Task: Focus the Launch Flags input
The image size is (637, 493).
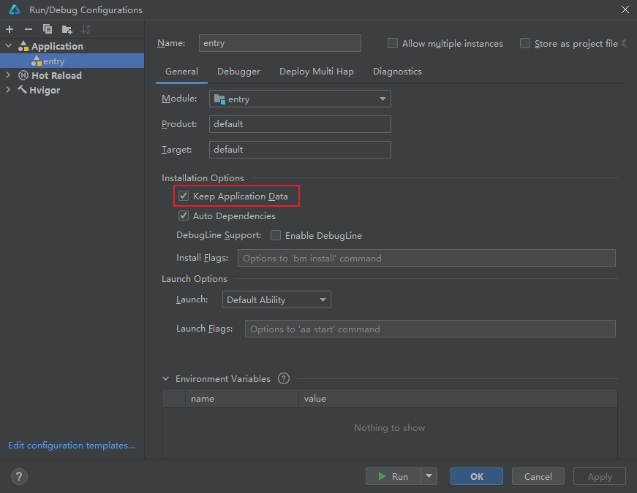Action: [x=430, y=329]
